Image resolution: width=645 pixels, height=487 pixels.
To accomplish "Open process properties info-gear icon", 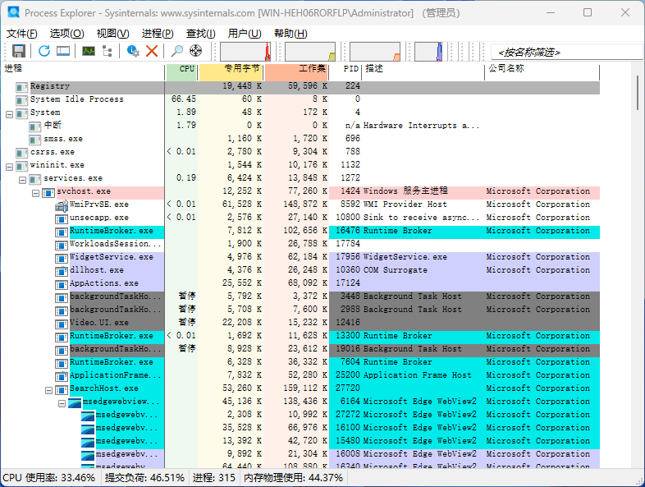I will click(x=133, y=51).
